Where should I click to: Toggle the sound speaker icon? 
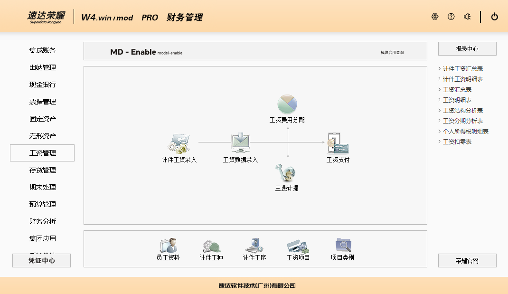pyautogui.click(x=467, y=17)
